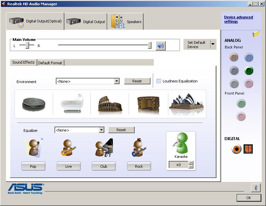Open Device advanced settings link
Image resolution: width=266 pixels, height=206 pixels.
click(x=238, y=19)
